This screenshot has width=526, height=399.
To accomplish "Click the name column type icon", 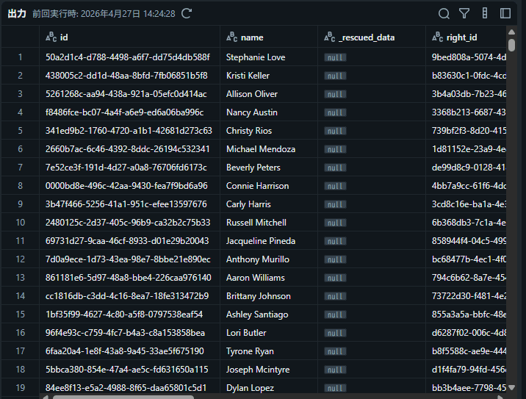I will tap(232, 37).
